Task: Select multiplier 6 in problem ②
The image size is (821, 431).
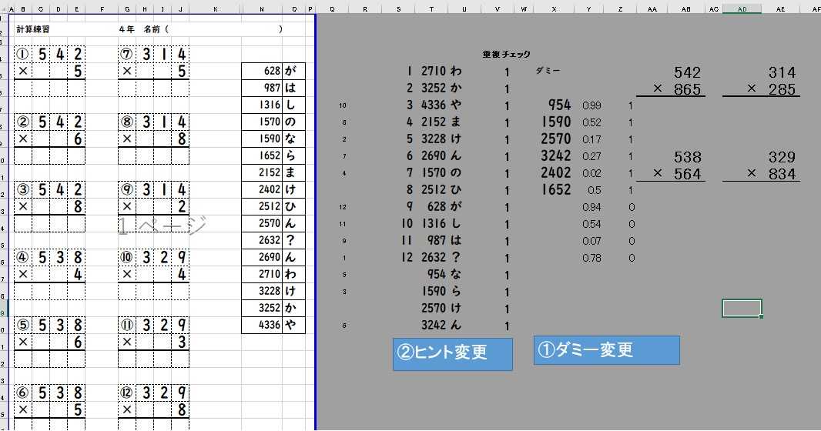Action: point(78,139)
